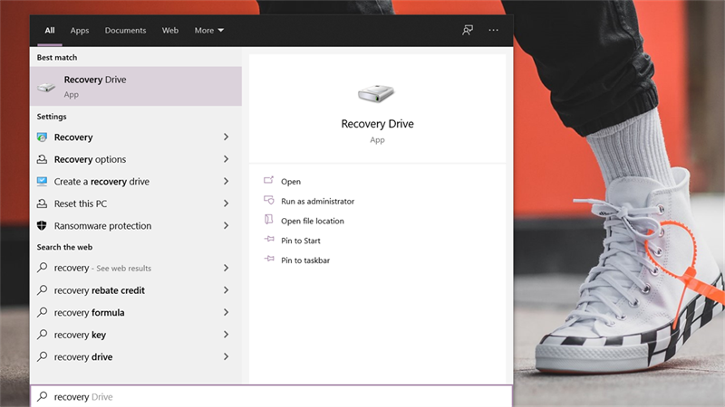Choose Pin to Start

pyautogui.click(x=301, y=241)
